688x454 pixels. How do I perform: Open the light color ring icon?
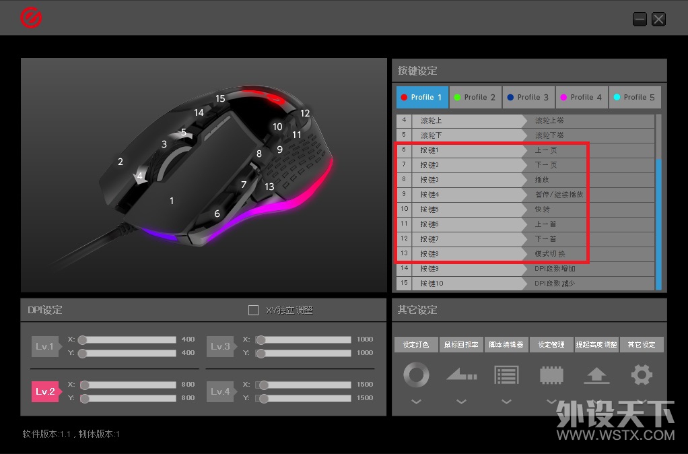pos(416,375)
